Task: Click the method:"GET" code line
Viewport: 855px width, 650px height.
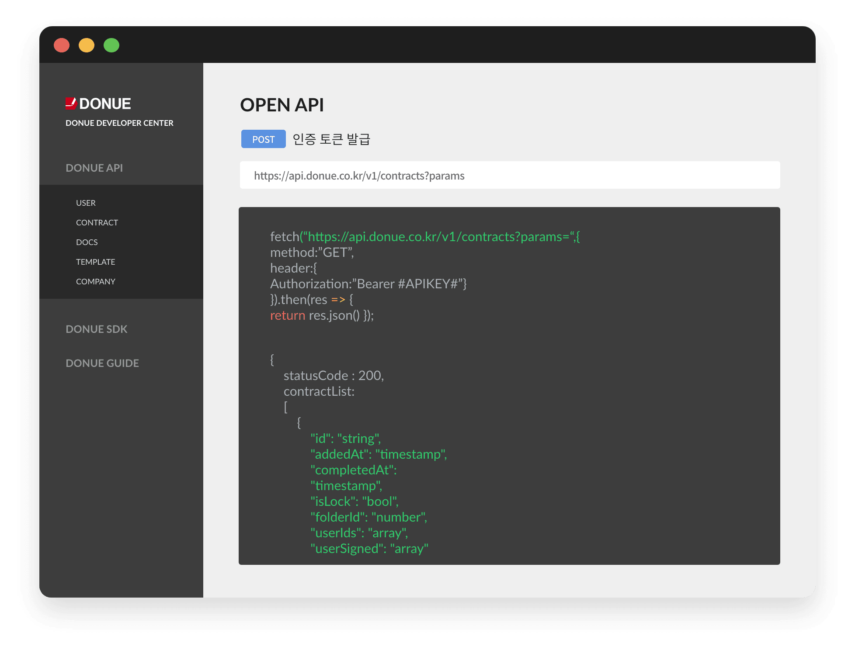Action: point(312,252)
